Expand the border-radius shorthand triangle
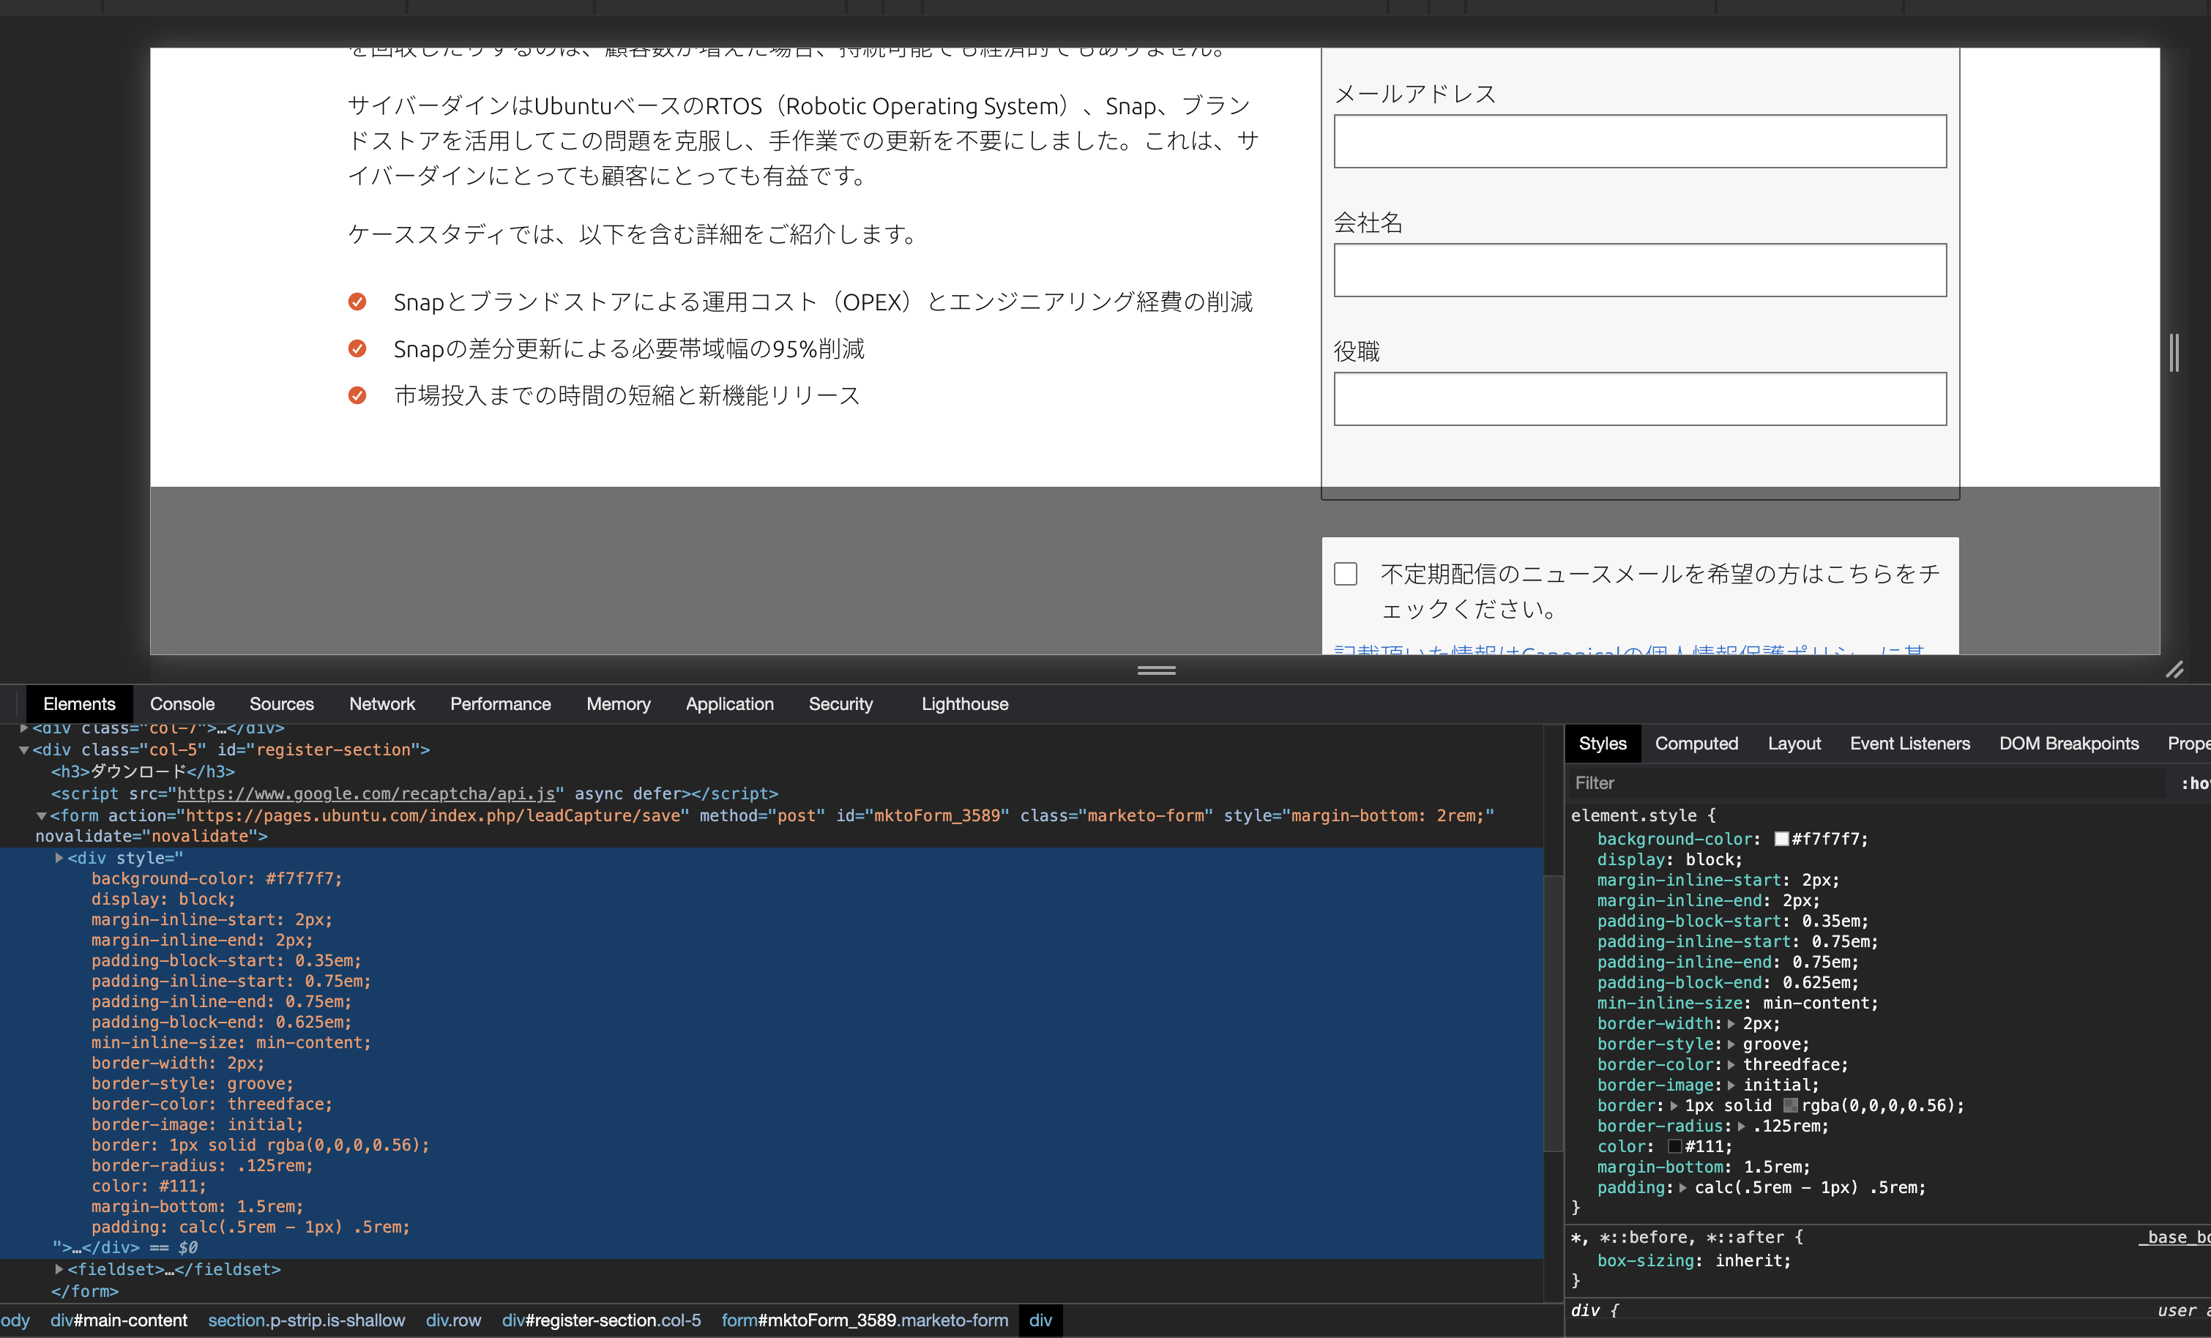This screenshot has width=2211, height=1338. point(1741,1126)
